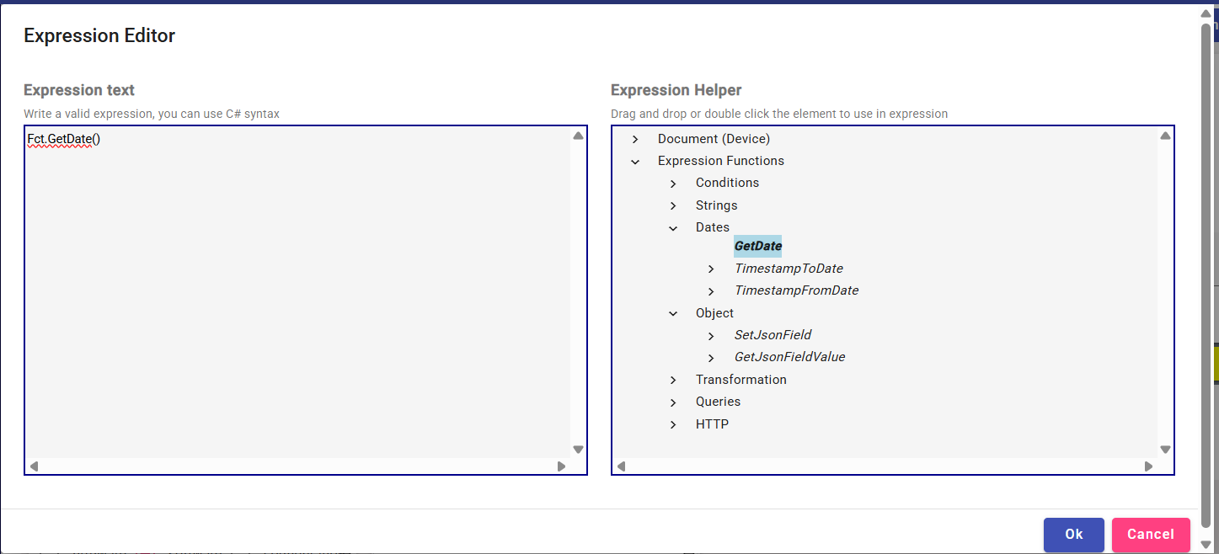Expand the GetJsonFieldValue function chevron

point(711,358)
